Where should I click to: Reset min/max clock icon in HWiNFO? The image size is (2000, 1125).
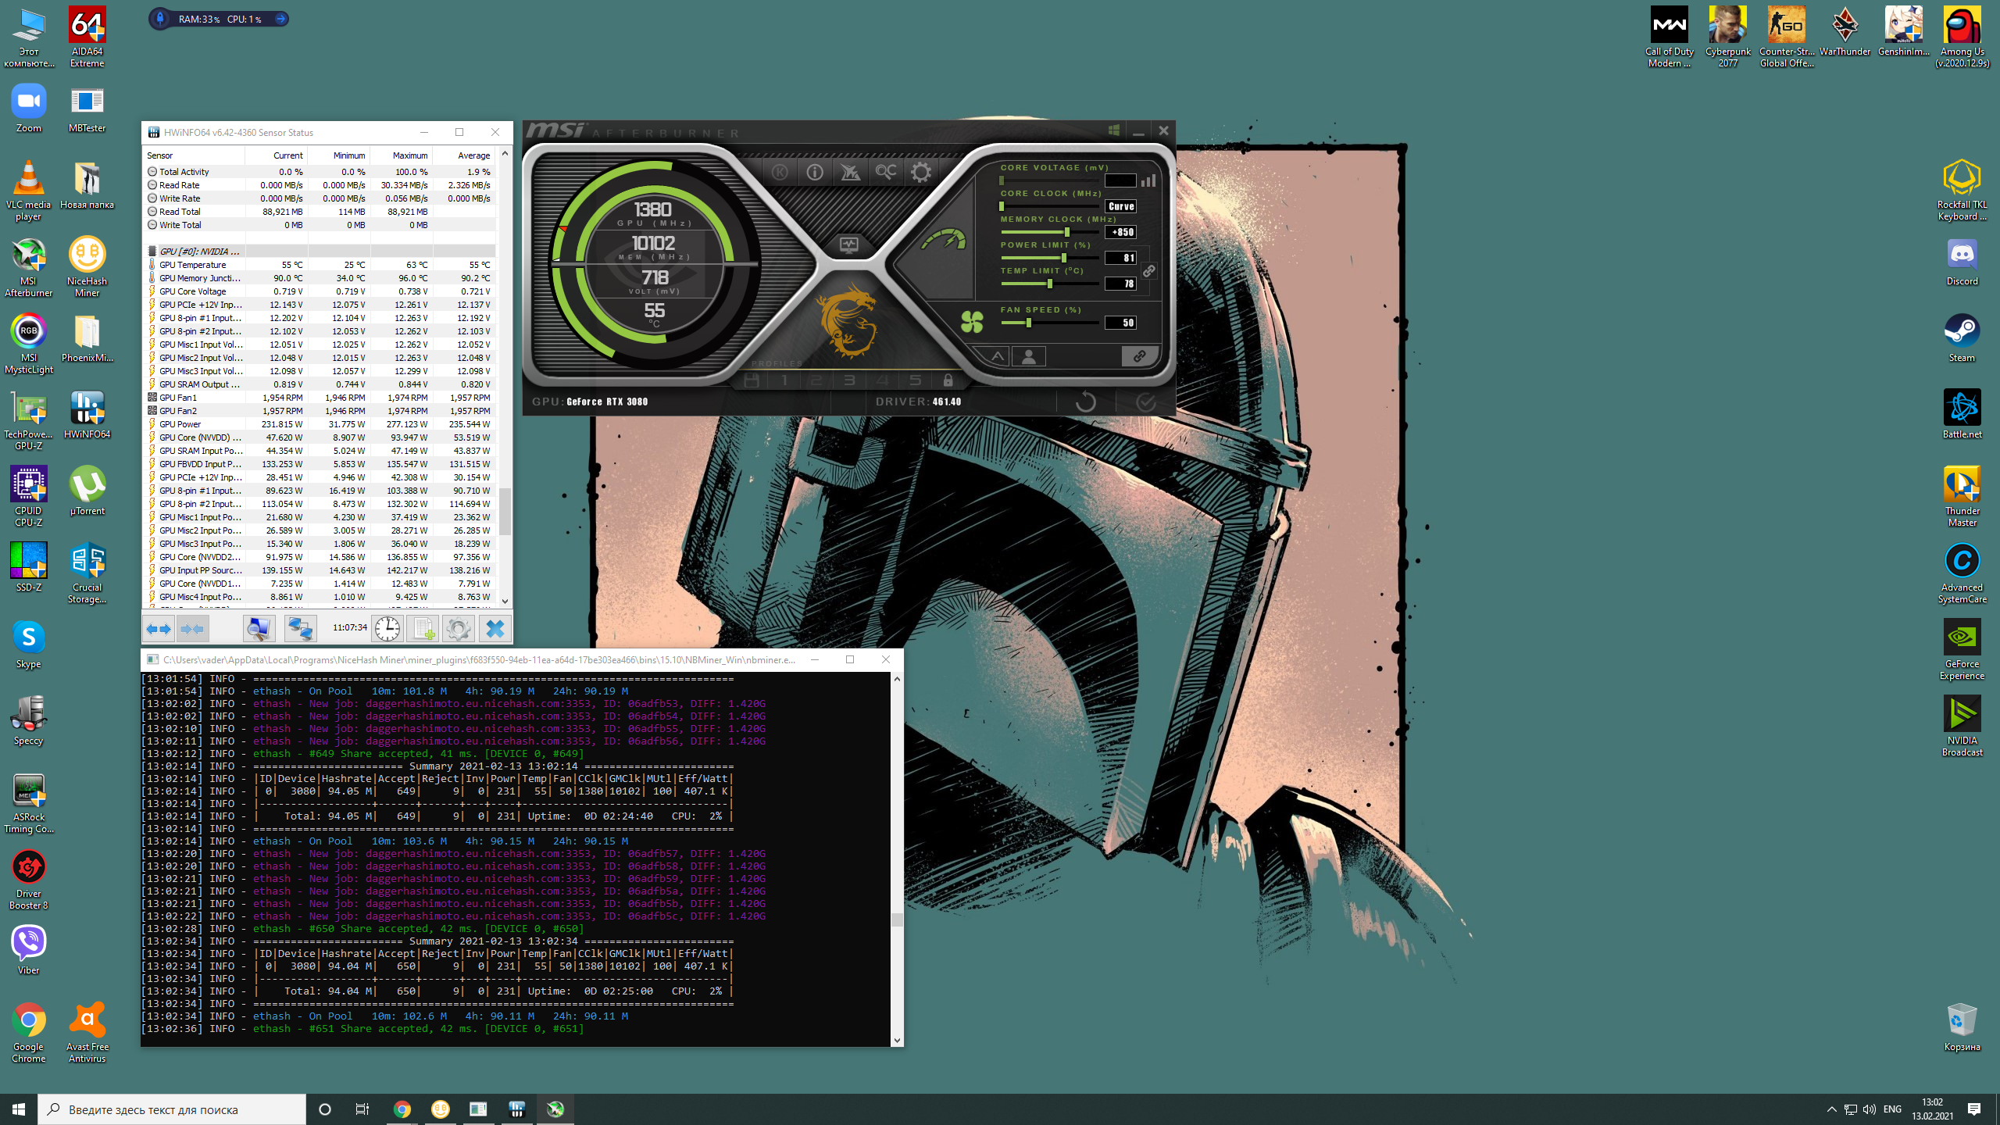click(x=387, y=629)
